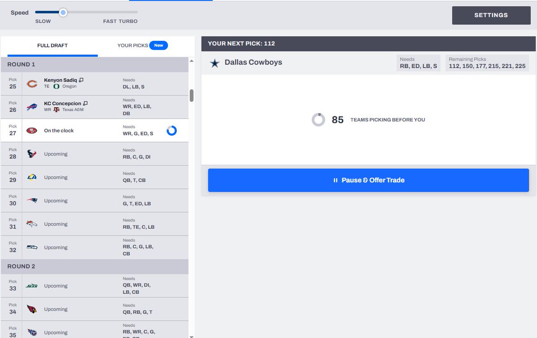Viewport: 537px width, 338px height.
Task: Click the Titans logo at pick 35
Action: [x=32, y=332]
